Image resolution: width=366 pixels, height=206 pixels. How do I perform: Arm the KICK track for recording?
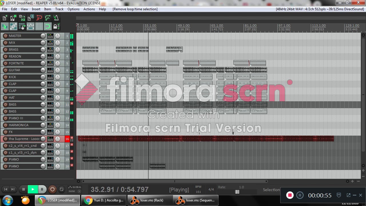coord(5,77)
